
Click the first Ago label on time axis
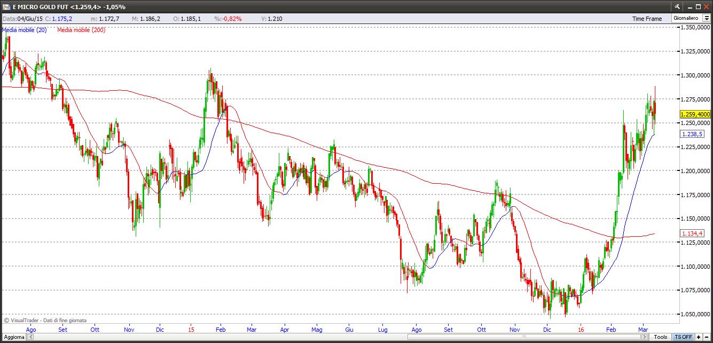pyautogui.click(x=31, y=330)
